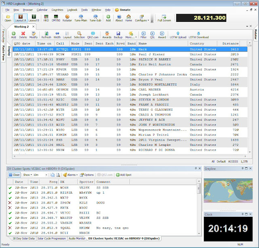The height and width of the screenshot is (248, 259).
Task: Open the Rotator tool
Action: [x=67, y=18]
